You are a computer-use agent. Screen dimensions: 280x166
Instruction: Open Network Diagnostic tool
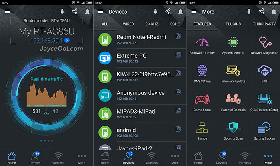[264, 46]
